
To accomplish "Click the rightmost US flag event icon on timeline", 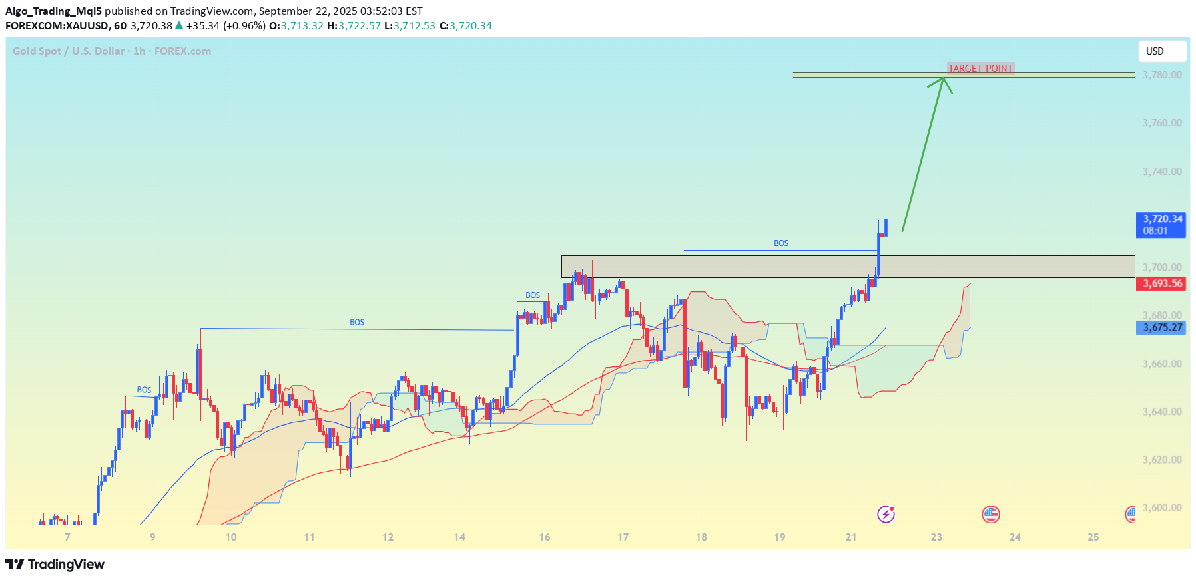I will point(1132,515).
